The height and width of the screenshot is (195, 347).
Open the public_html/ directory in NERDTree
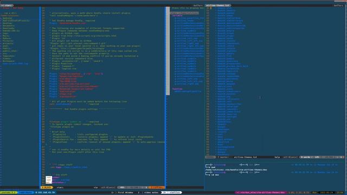[x=10, y=51]
